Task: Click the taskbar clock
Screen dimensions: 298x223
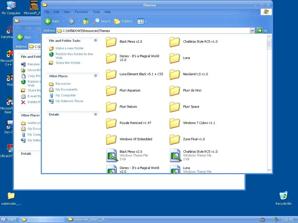Action: (287, 220)
